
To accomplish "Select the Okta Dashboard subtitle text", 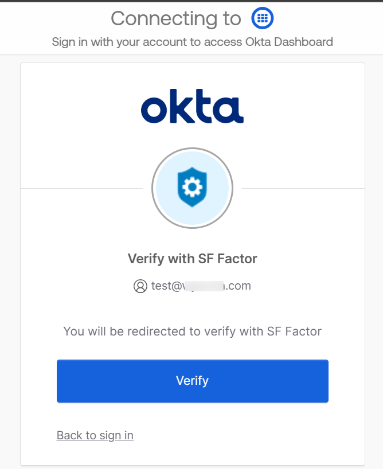I will [x=193, y=42].
